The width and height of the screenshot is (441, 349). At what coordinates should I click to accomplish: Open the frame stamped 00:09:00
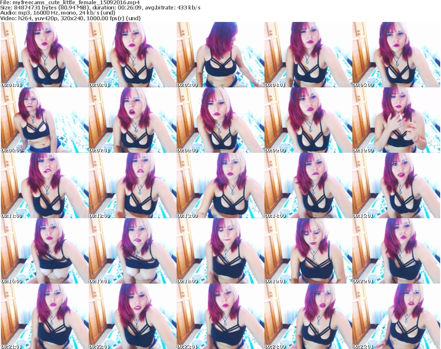click(308, 120)
